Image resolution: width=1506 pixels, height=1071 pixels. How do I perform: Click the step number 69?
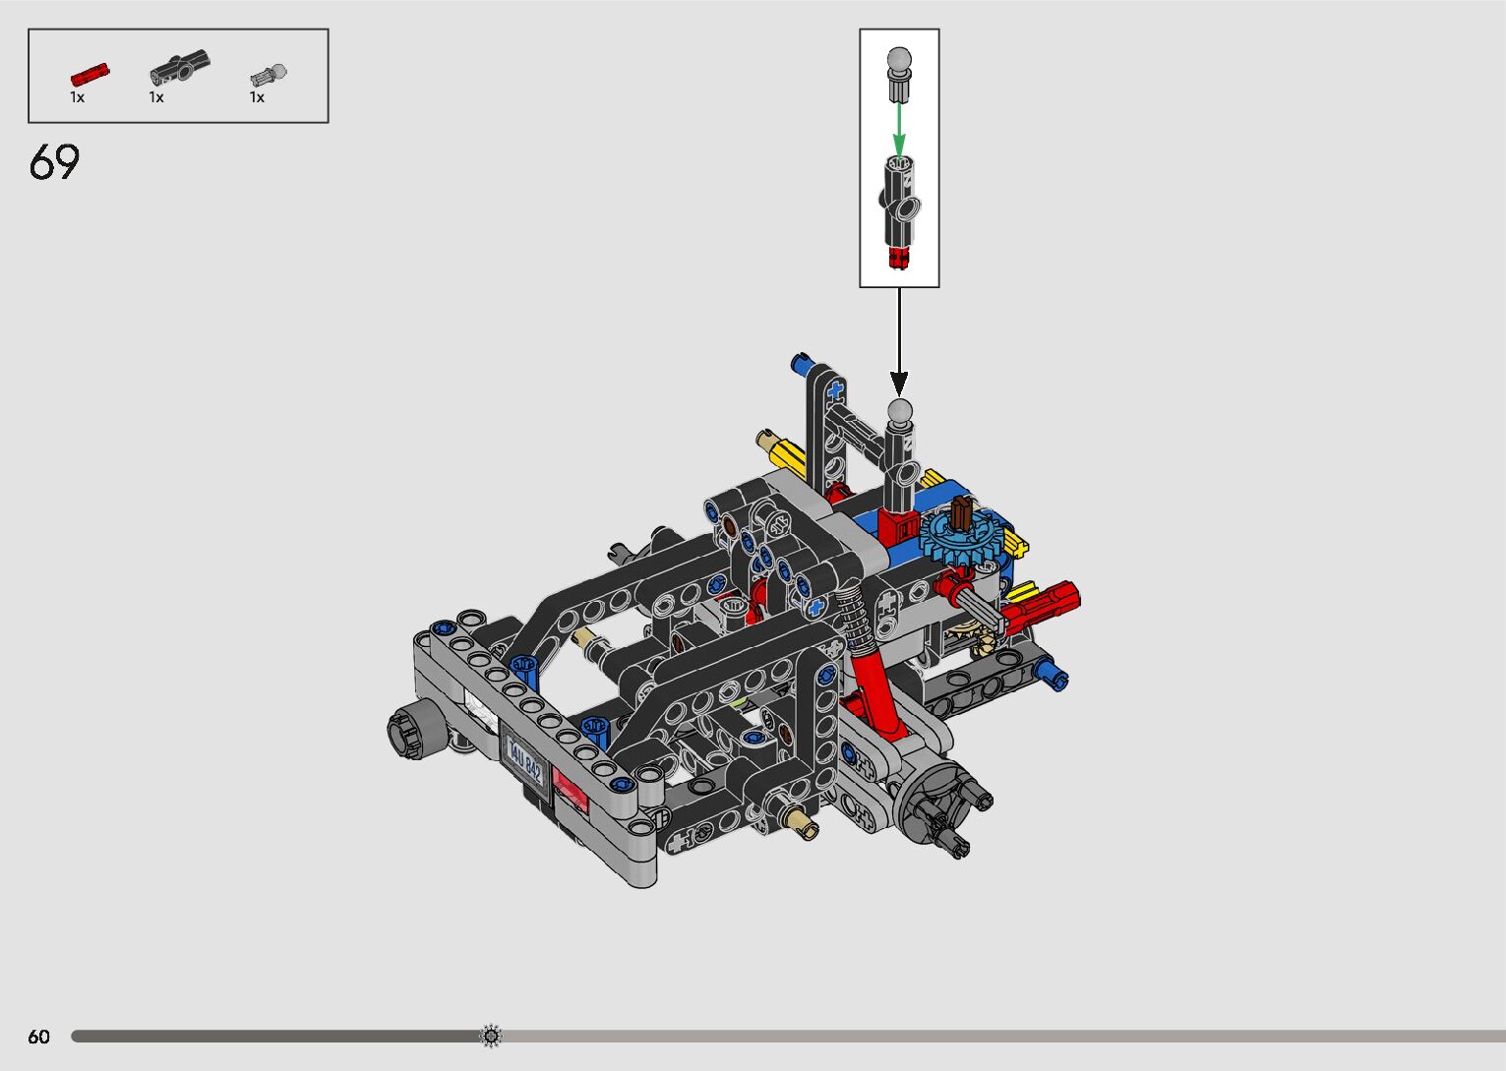click(x=54, y=162)
